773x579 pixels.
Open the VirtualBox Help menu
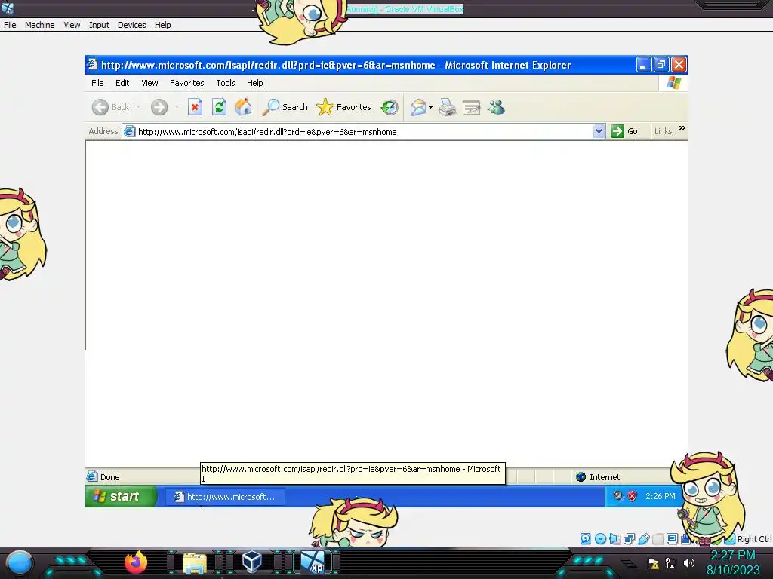(163, 25)
